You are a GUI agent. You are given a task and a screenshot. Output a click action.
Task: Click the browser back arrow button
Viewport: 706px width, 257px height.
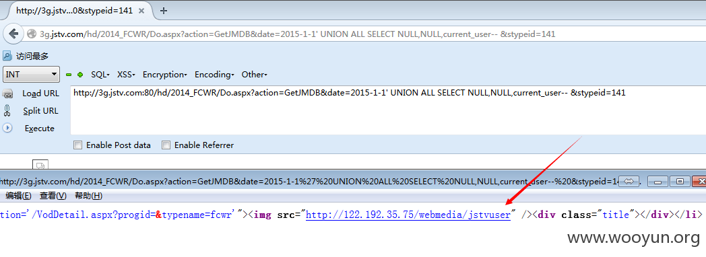click(13, 34)
